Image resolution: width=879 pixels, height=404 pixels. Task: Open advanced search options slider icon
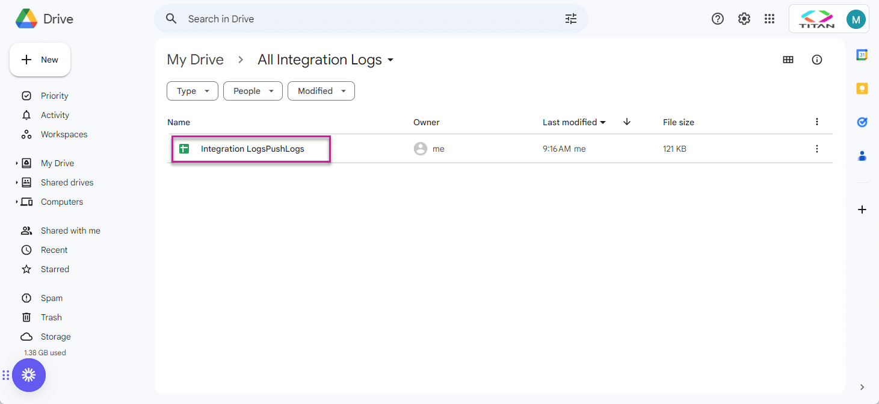[x=571, y=19]
